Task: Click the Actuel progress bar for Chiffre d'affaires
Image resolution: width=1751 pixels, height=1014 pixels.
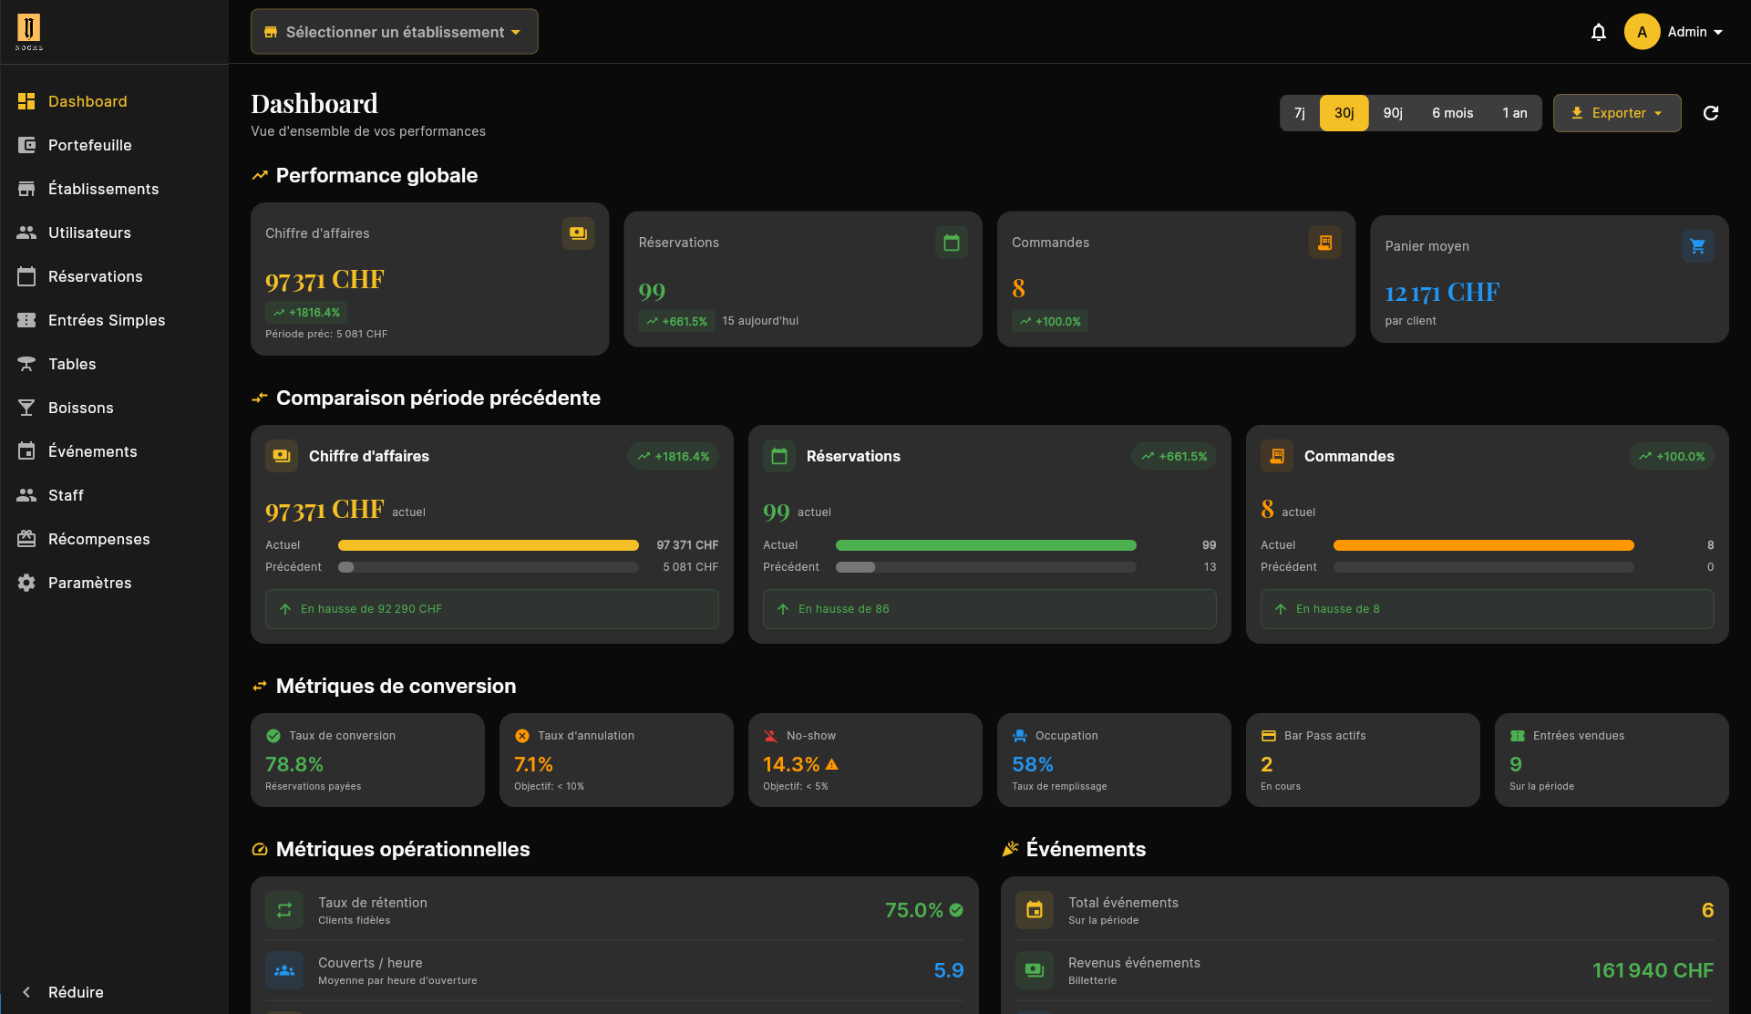Action: coord(488,544)
